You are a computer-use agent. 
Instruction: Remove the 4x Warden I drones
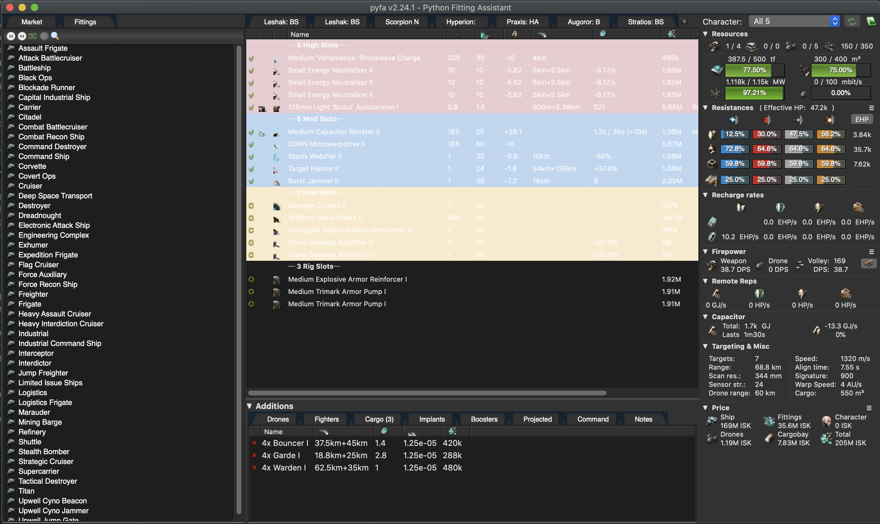pos(255,467)
